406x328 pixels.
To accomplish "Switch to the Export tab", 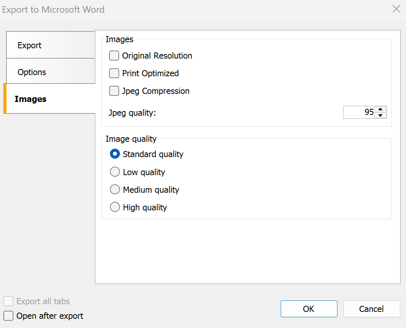I will click(x=50, y=45).
